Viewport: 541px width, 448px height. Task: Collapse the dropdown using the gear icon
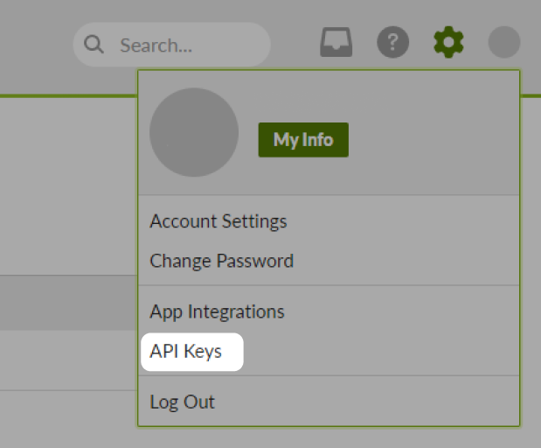(448, 42)
